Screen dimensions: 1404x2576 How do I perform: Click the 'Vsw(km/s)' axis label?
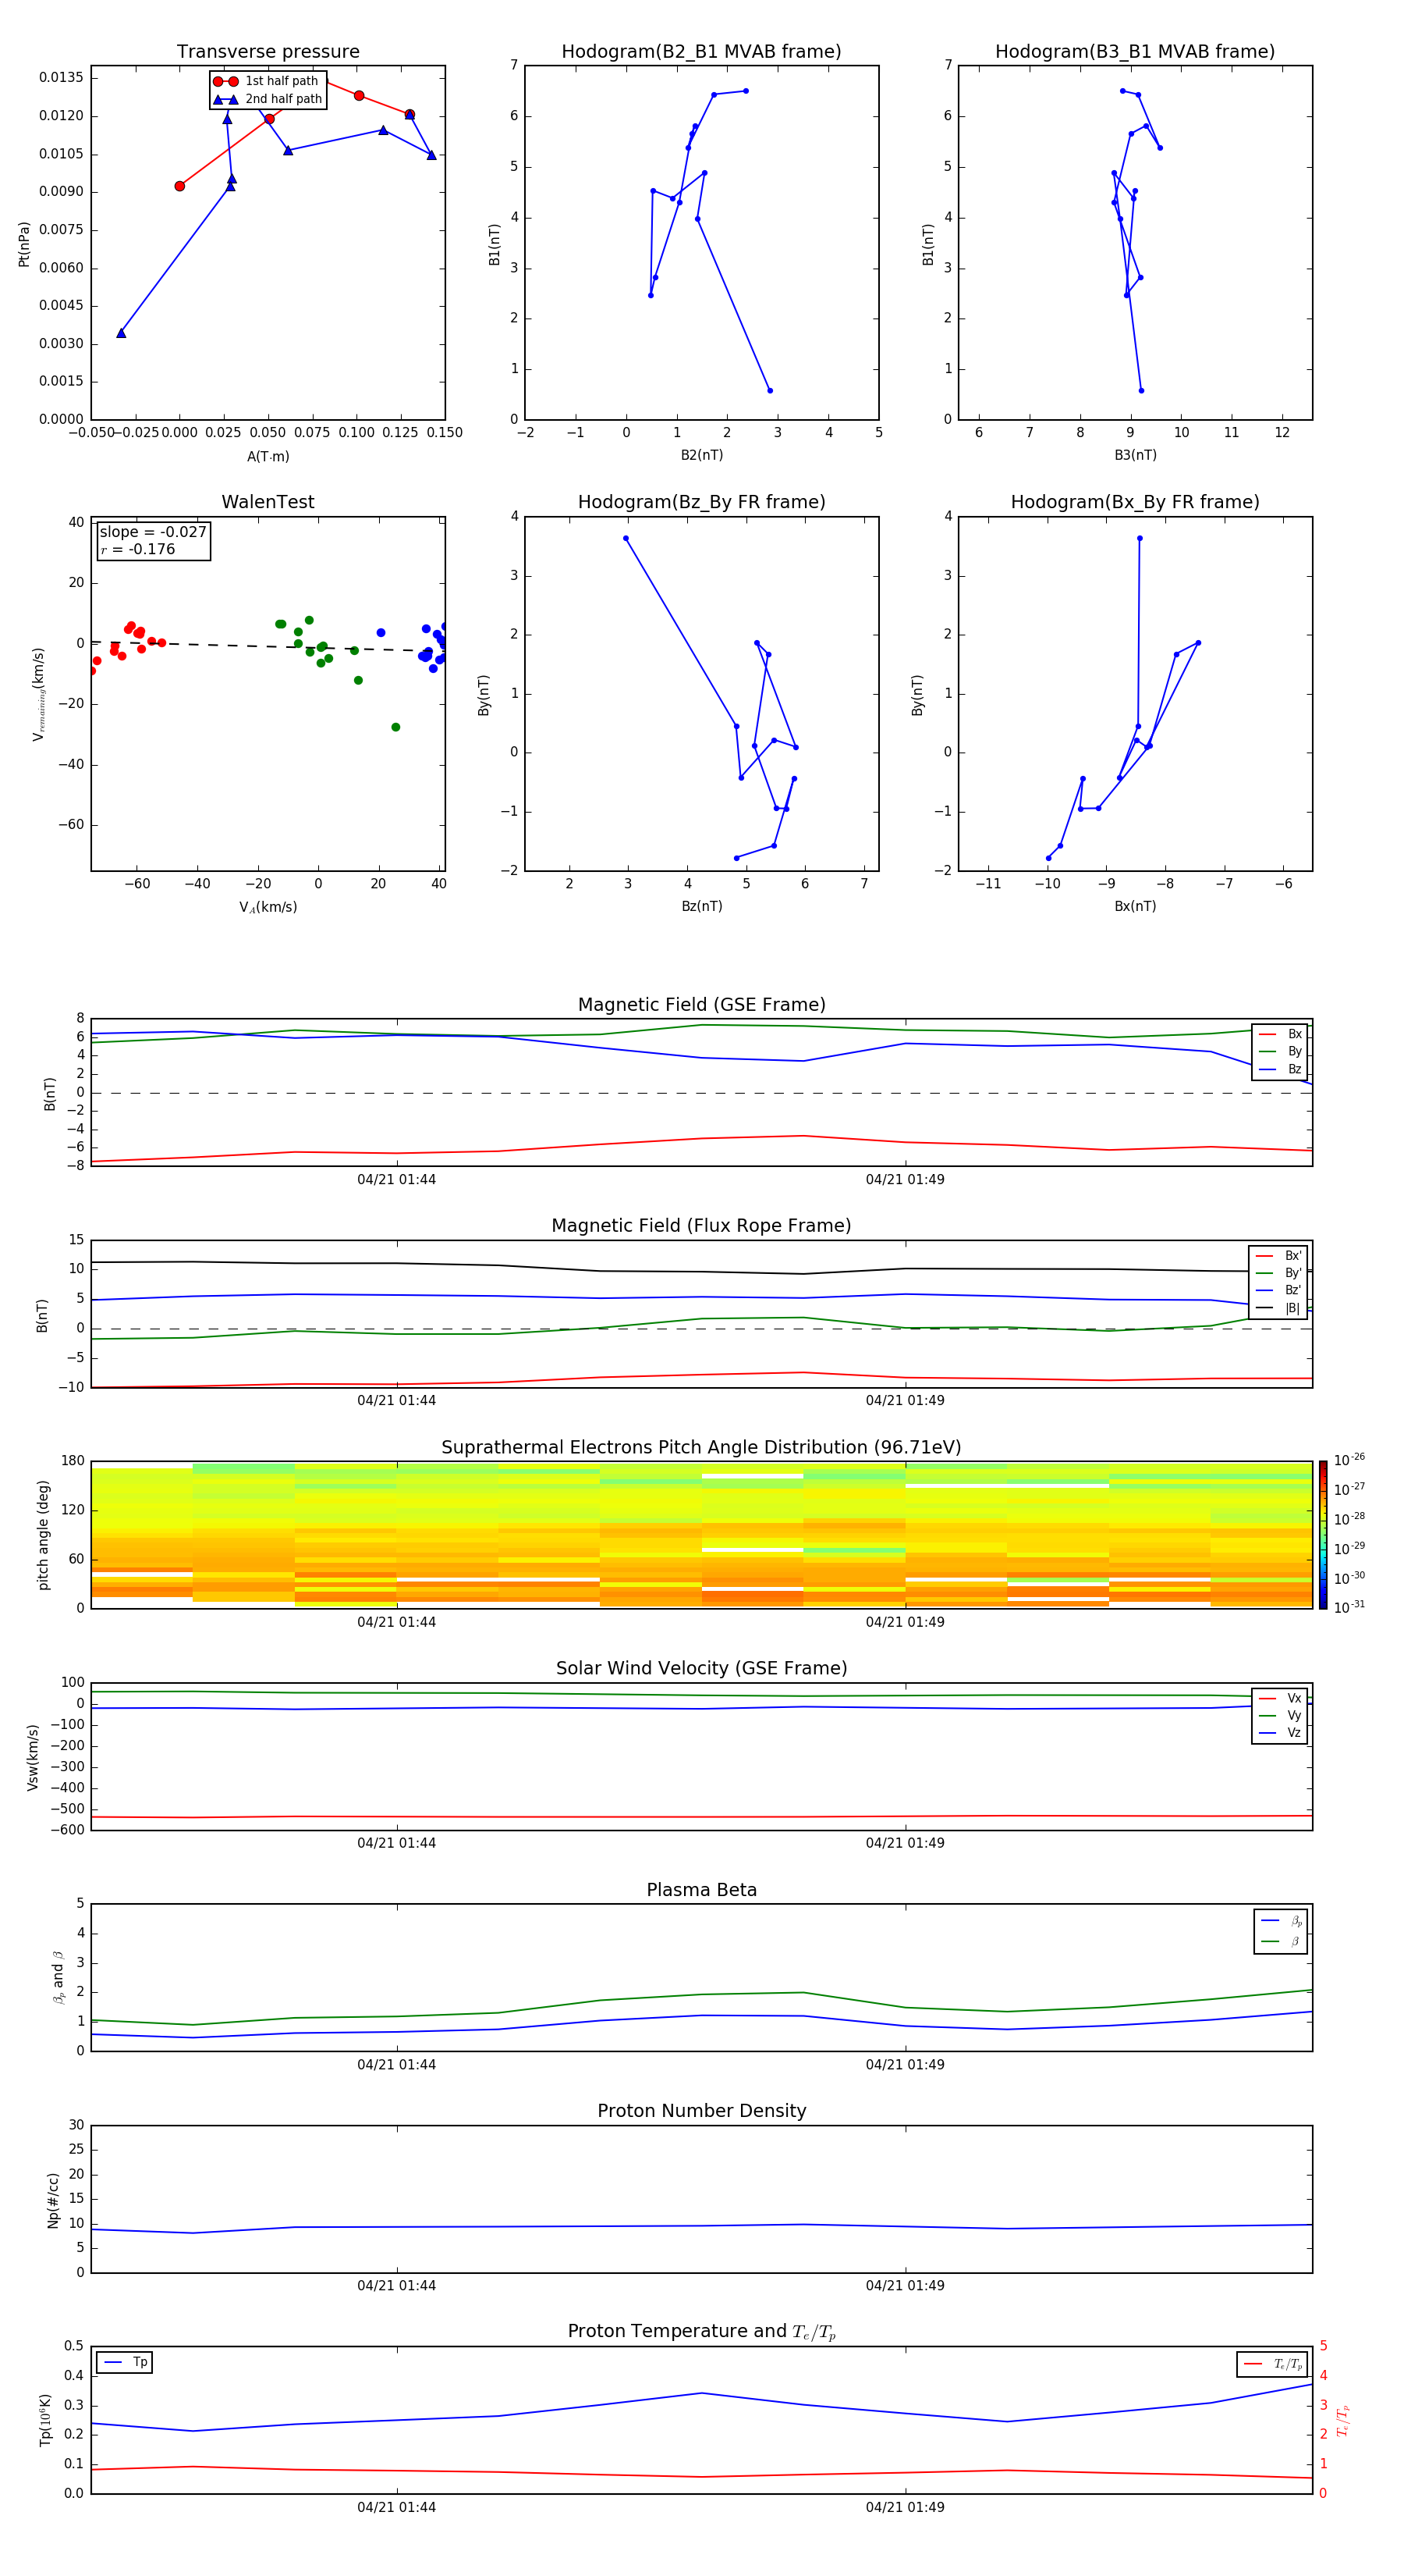point(32,1757)
